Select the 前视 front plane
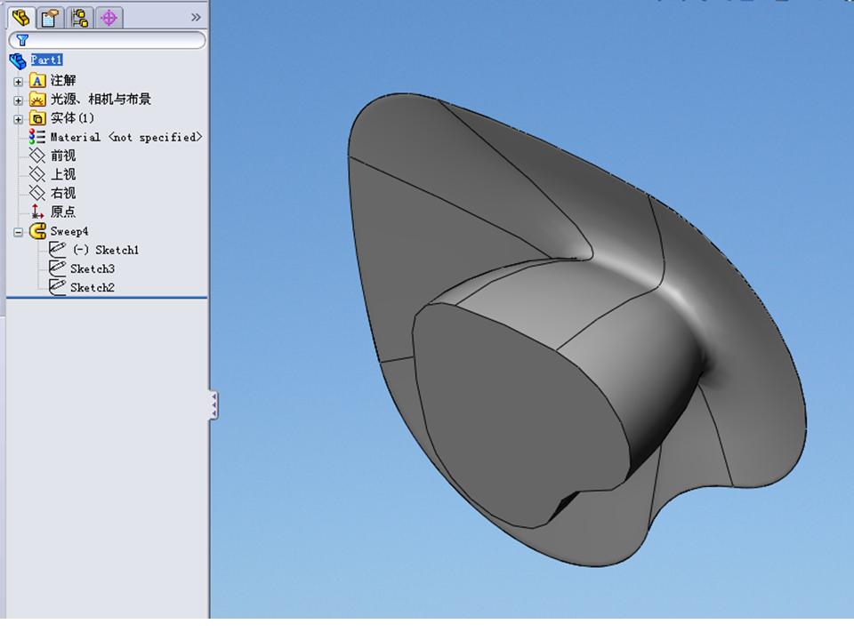This screenshot has width=854, height=640. (x=63, y=156)
